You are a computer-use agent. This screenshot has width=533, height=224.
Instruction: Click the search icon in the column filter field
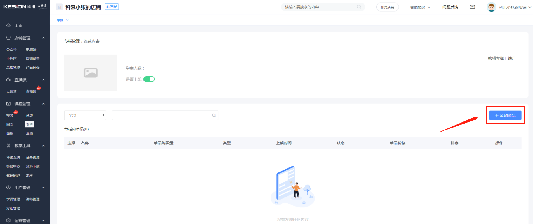click(214, 116)
